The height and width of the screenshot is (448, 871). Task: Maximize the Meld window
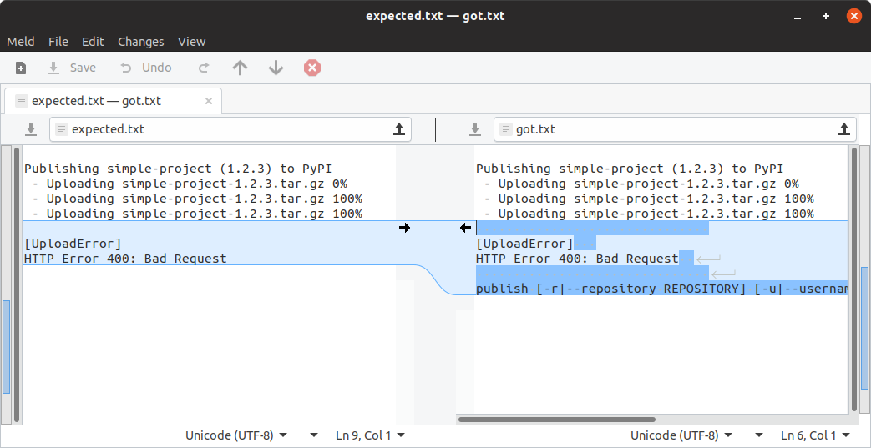(x=826, y=16)
